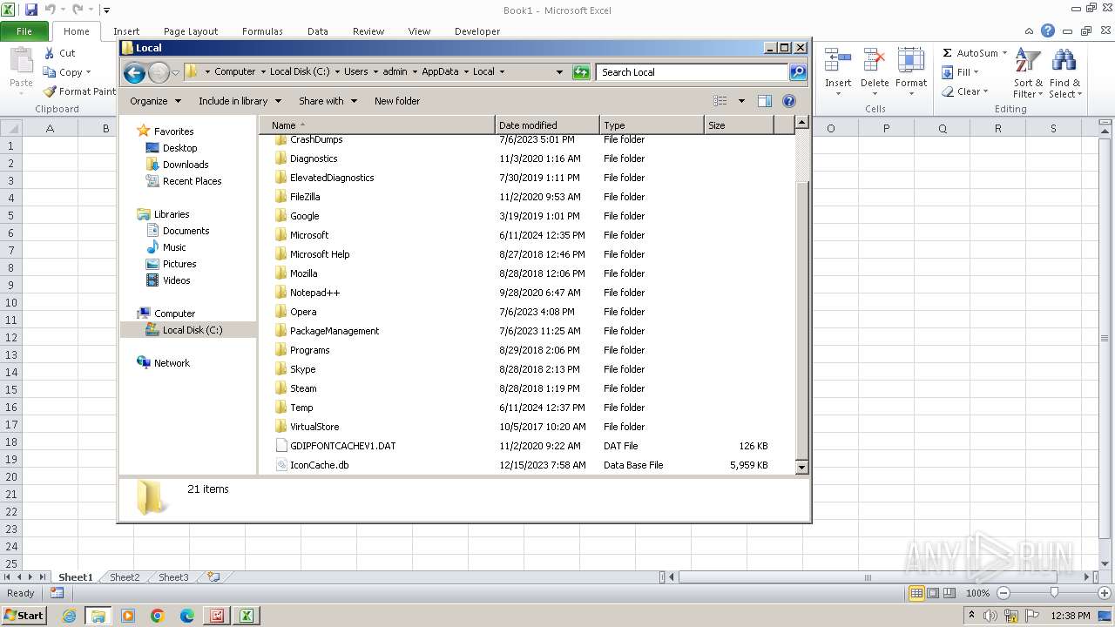
Task: Click the Change your view icon
Action: tap(720, 101)
